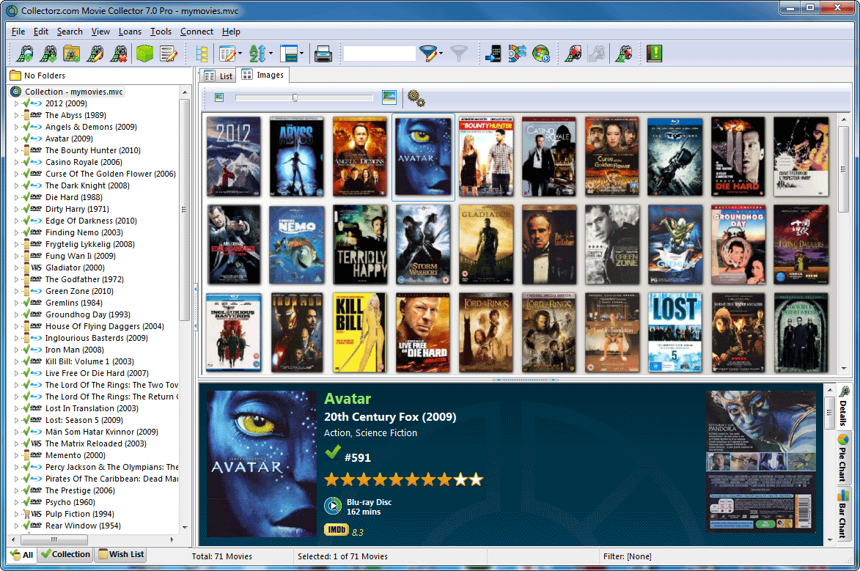Open the Loans menu
Screen dimensions: 860x571
[x=130, y=32]
